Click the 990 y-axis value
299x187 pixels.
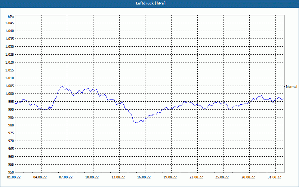click(11, 109)
